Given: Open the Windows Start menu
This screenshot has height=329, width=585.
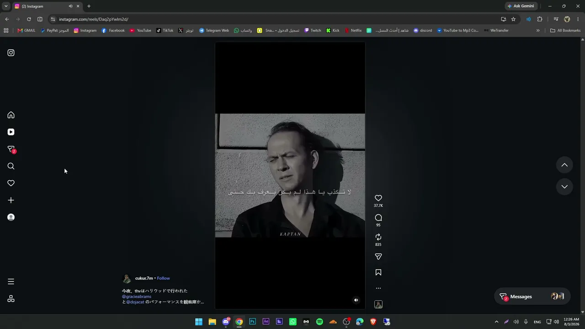Looking at the screenshot, I should [199, 322].
